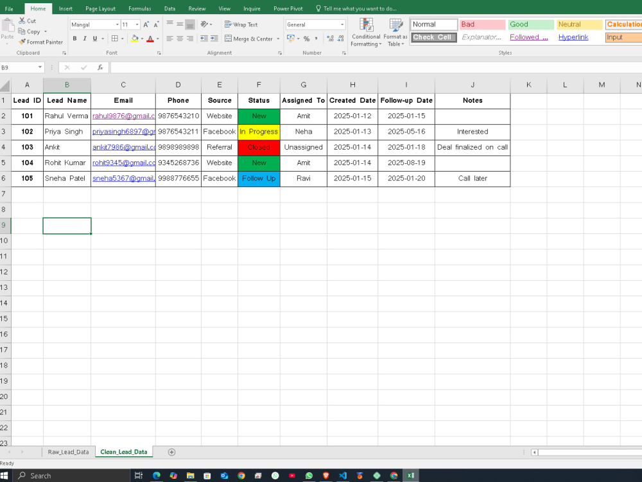This screenshot has height=482, width=642.
Task: Click into the formula bar input
Action: [376, 67]
